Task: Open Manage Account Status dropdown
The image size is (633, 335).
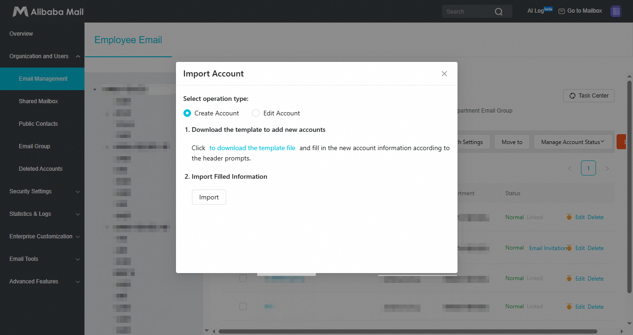Action: [x=573, y=142]
